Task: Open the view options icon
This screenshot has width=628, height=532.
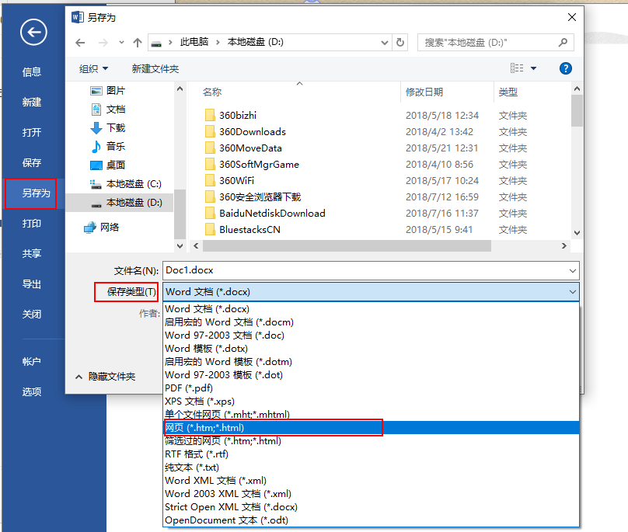Action: (x=518, y=68)
